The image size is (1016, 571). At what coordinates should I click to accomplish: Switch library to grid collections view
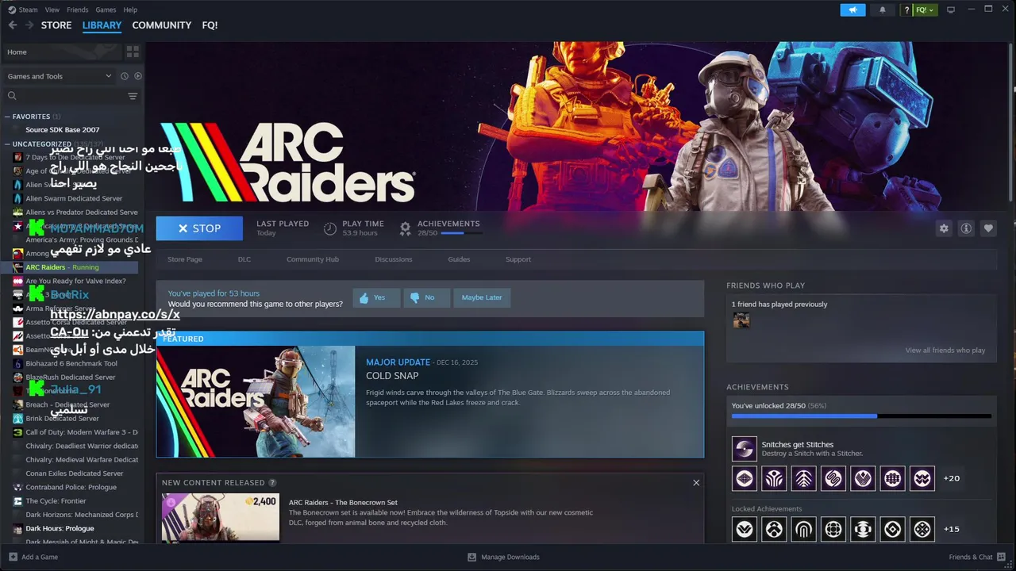[133, 52]
